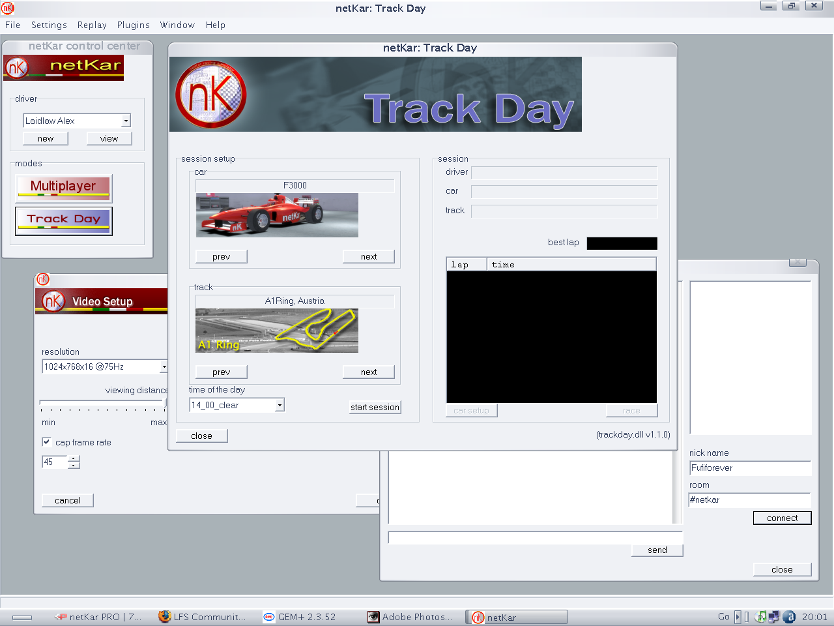Increase the frame rate cap with up arrow

click(74, 458)
